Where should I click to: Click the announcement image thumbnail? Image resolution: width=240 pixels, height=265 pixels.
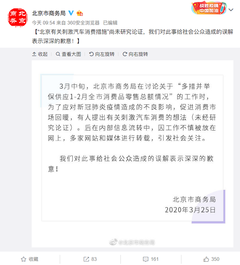[132, 154]
